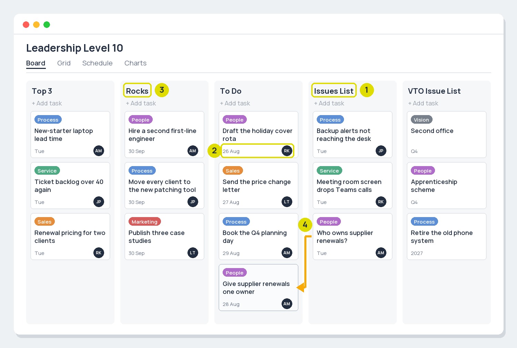Click RK avatar on Renewal pricing for two clients

click(99, 253)
